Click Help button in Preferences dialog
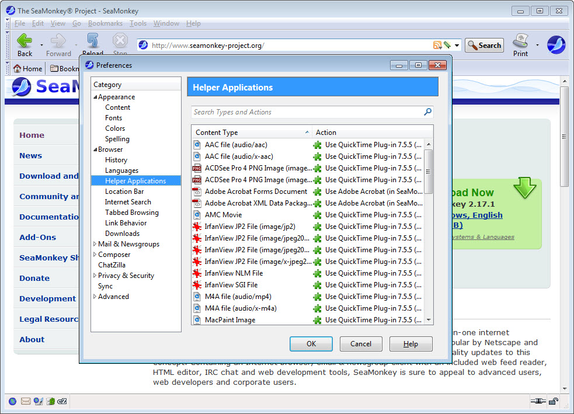This screenshot has height=414, width=574. tap(411, 344)
